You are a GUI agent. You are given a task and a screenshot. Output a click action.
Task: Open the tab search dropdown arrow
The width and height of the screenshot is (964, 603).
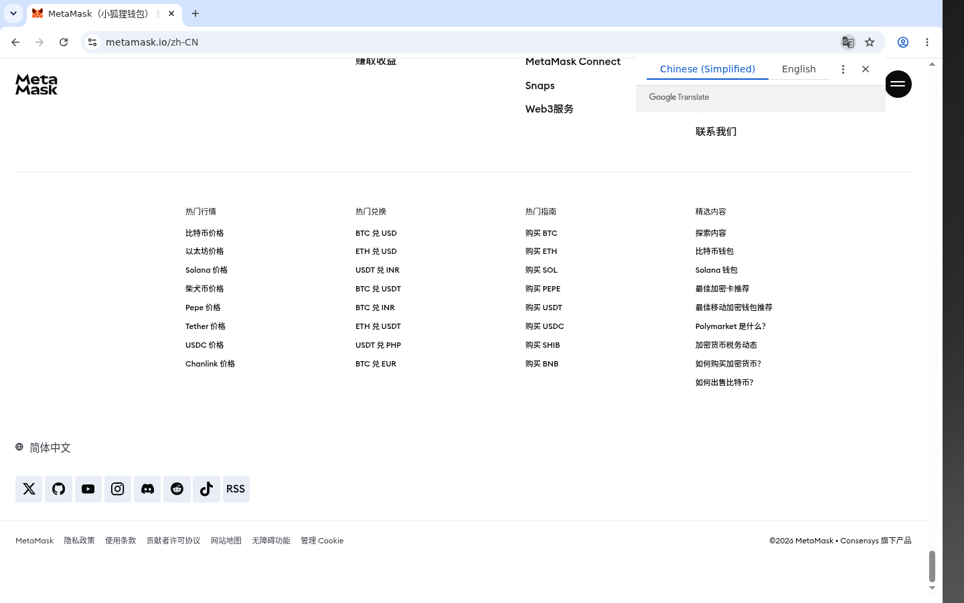point(13,13)
